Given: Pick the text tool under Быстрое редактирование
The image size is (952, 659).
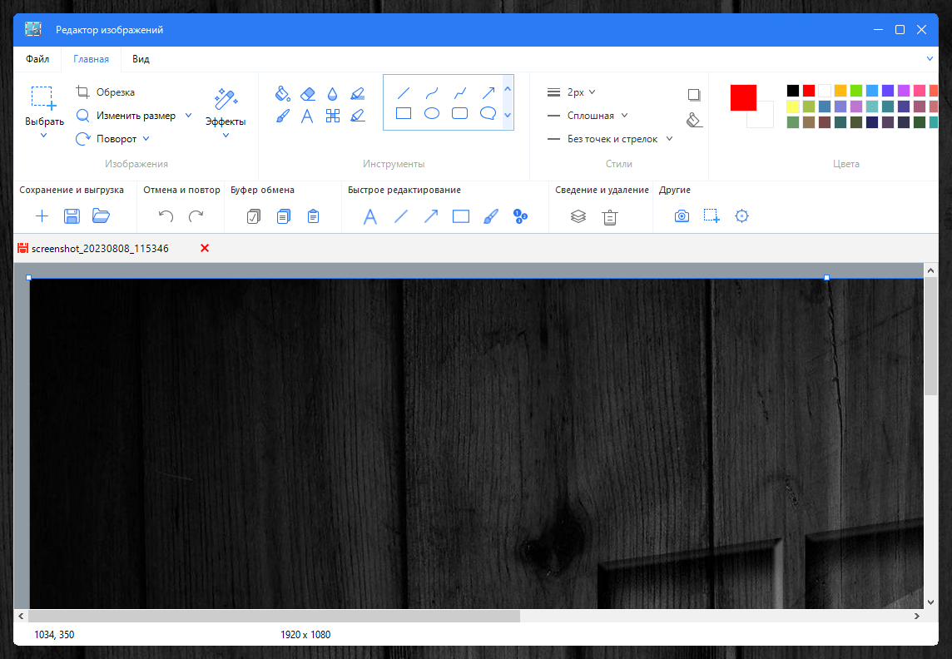Looking at the screenshot, I should [369, 216].
